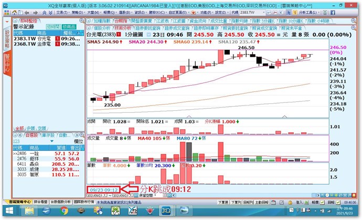Click the trend chart icon beside the symbol box
The image size is (362, 220).
[x=275, y=13]
